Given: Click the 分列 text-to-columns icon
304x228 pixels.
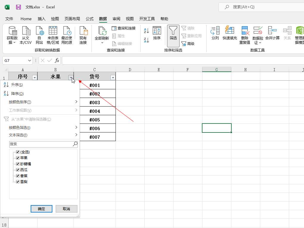Looking at the screenshot, I should click(x=215, y=31).
